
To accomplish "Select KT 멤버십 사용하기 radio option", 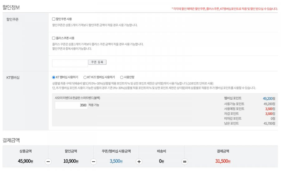I will coord(54,77).
